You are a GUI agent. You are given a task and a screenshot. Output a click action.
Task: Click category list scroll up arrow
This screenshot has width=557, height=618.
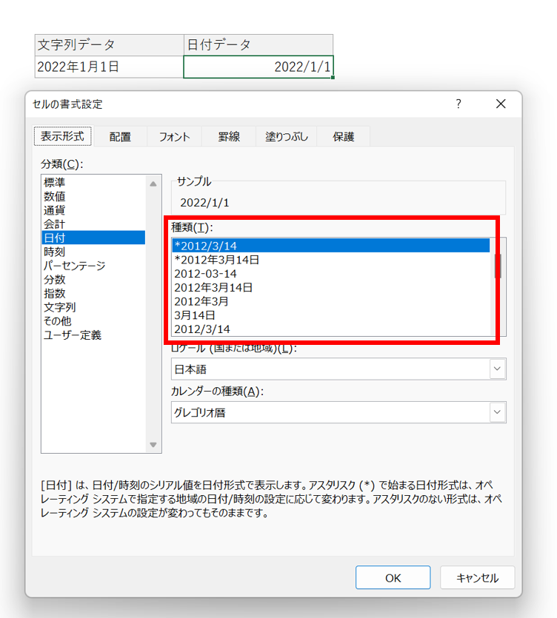coord(153,184)
